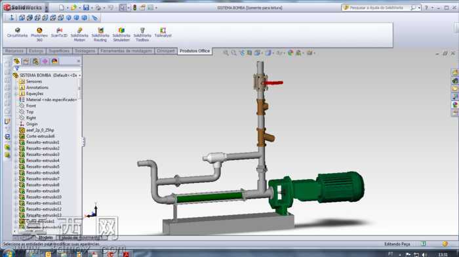Select the Front plane
Viewport: 459px width, 257px height.
28,106
